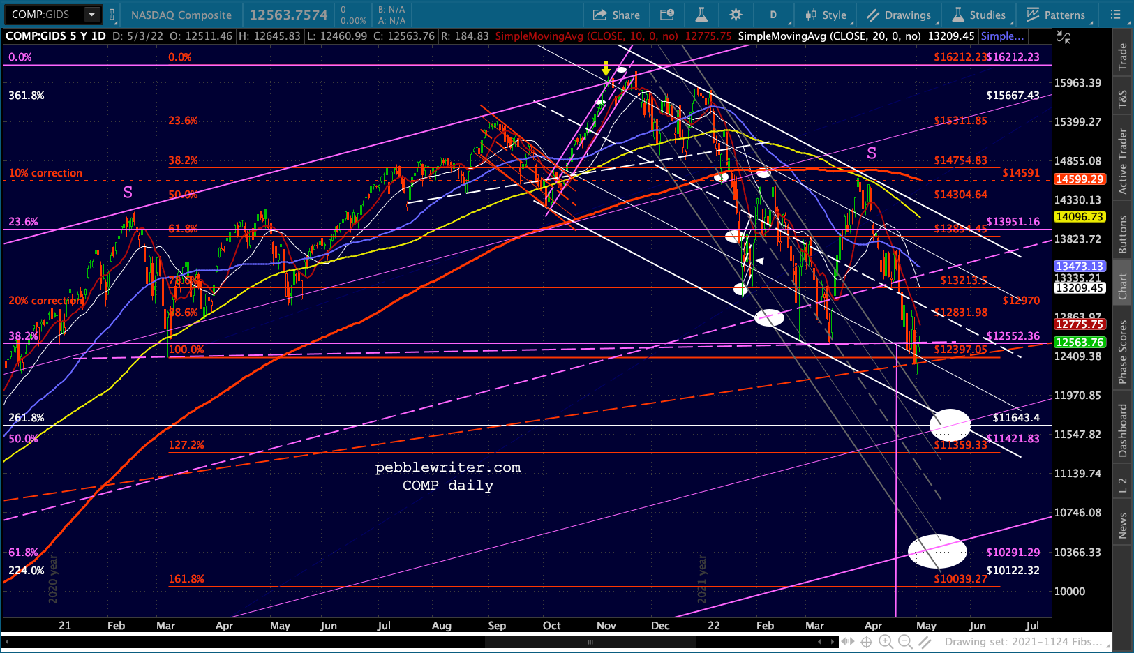Toggle the expansion area arrows icon

click(x=1063, y=37)
